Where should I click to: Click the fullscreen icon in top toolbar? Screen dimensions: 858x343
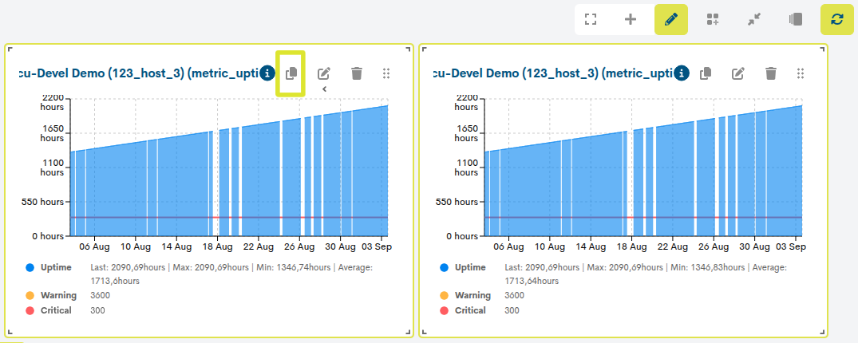click(590, 20)
